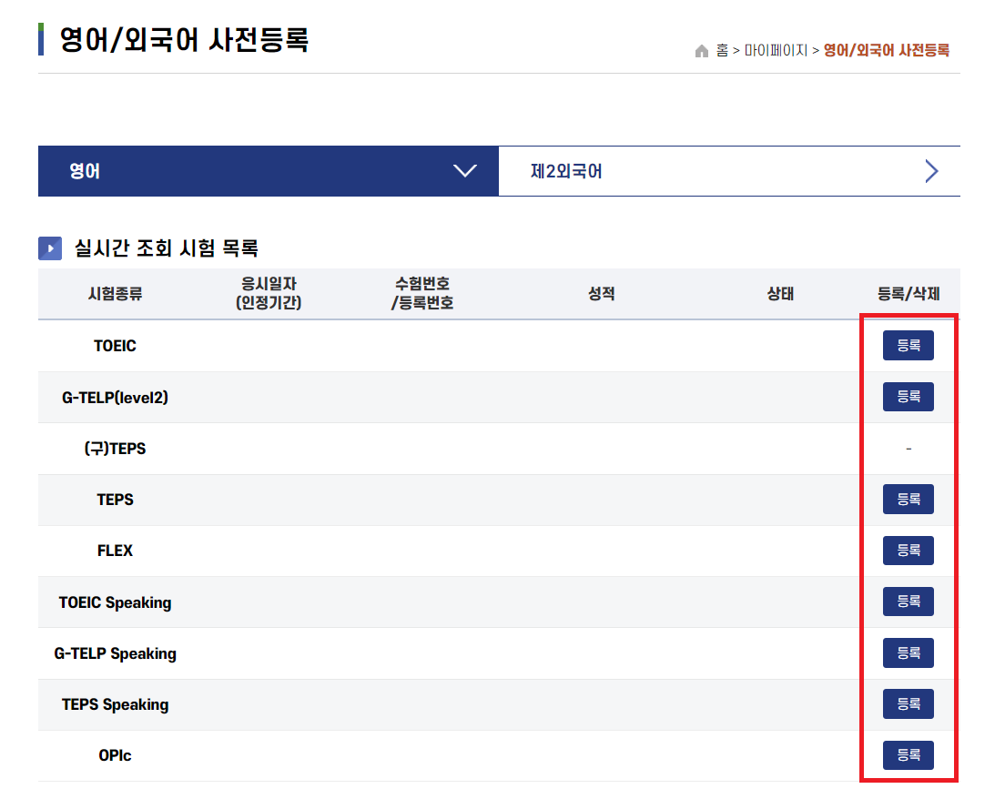Click the (구)TEPS row label
The height and width of the screenshot is (799, 1005).
click(x=115, y=449)
